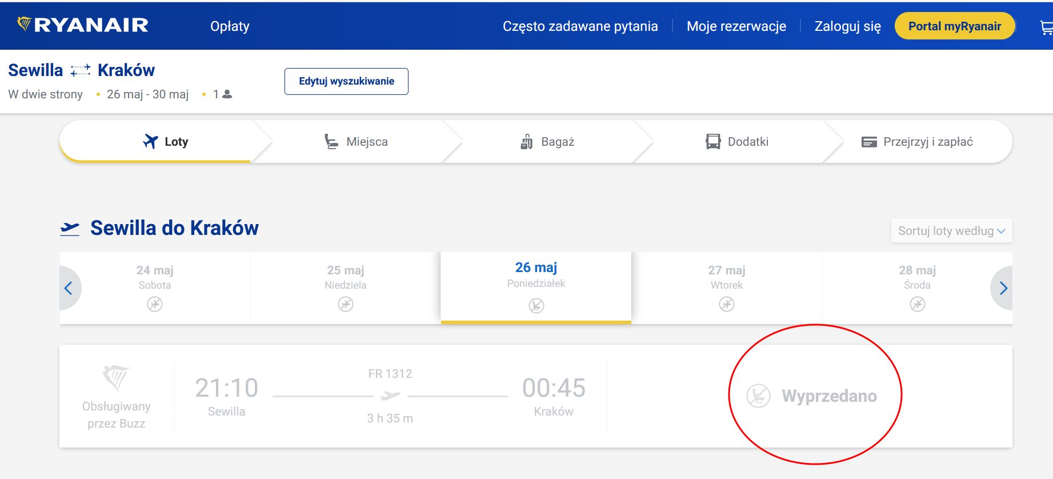Click departure time 21:10
The height and width of the screenshot is (479, 1053).
point(227,388)
